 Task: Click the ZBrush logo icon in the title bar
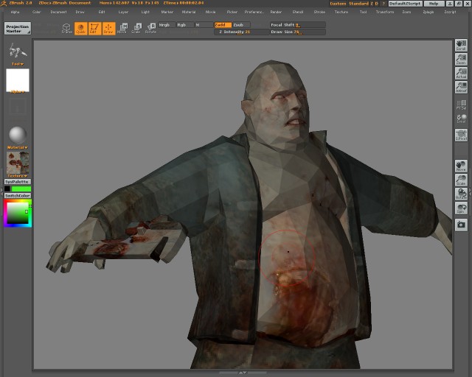point(3,3)
